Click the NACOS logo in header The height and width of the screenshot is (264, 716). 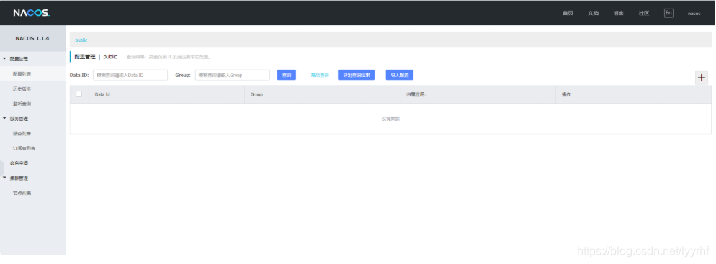coord(31,13)
